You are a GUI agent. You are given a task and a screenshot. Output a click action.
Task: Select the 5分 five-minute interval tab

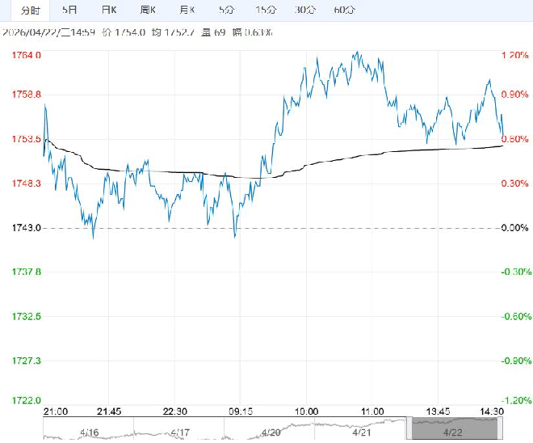(227, 11)
